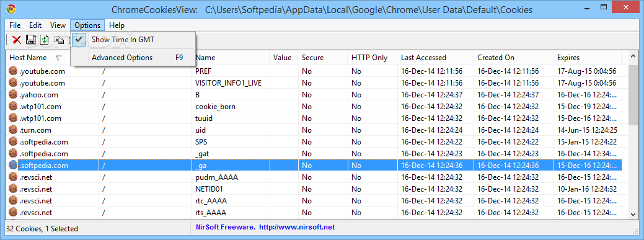Click the tuuid name cell
The height and width of the screenshot is (240, 644).
pyautogui.click(x=204, y=118)
